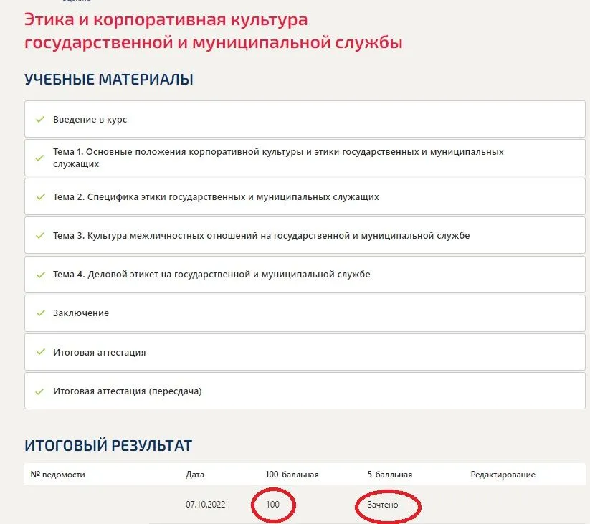
Task: Click the checkmark icon beside Введение в курс
Action: [40, 119]
